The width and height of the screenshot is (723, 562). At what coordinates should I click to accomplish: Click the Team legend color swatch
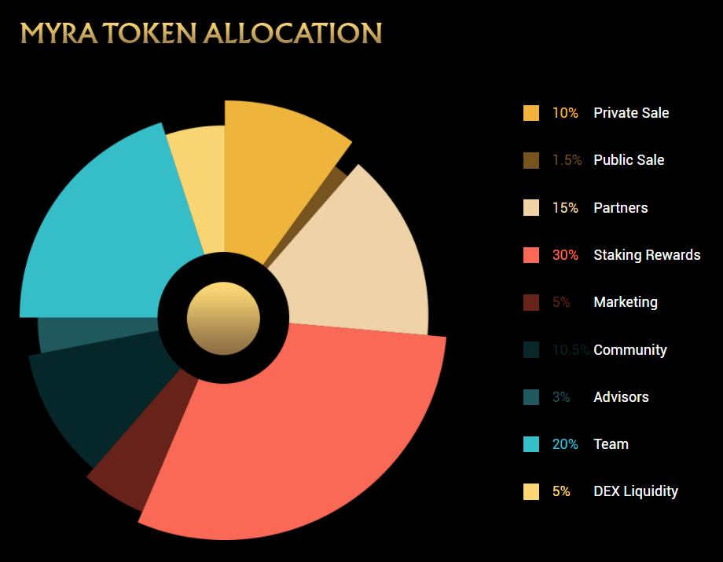[531, 444]
